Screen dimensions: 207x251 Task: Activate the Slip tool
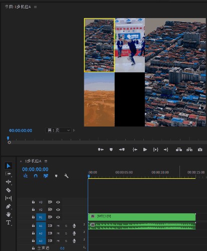point(9,198)
